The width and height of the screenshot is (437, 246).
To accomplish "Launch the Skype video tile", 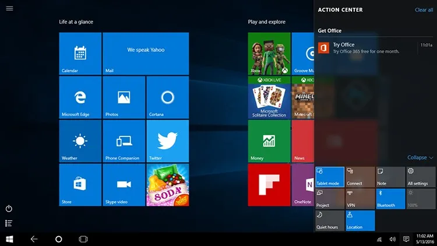I will 124,185.
